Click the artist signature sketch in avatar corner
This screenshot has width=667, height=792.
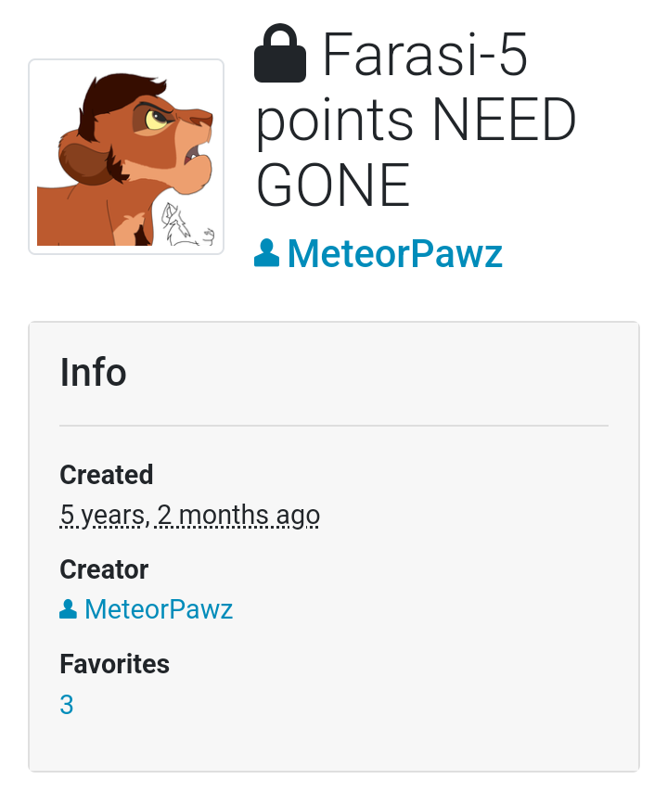pyautogui.click(x=187, y=225)
